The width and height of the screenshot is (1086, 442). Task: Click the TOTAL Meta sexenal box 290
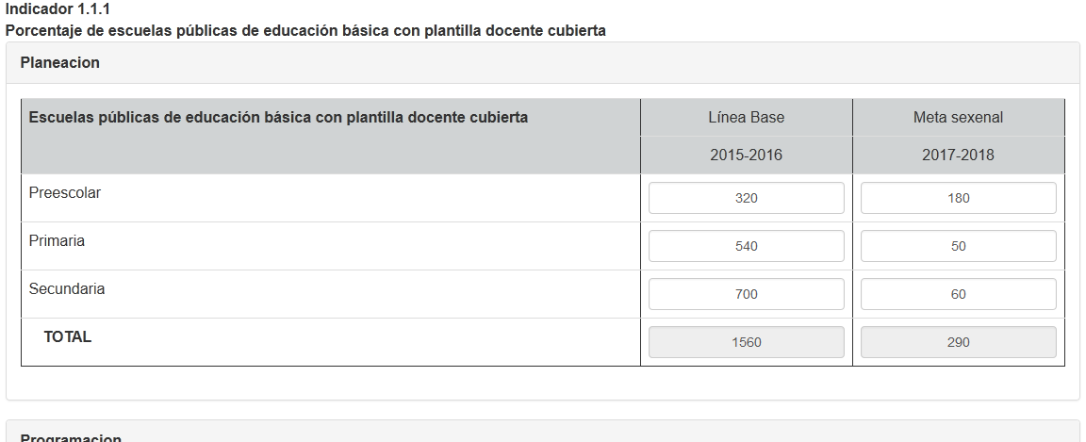pyautogui.click(x=958, y=342)
